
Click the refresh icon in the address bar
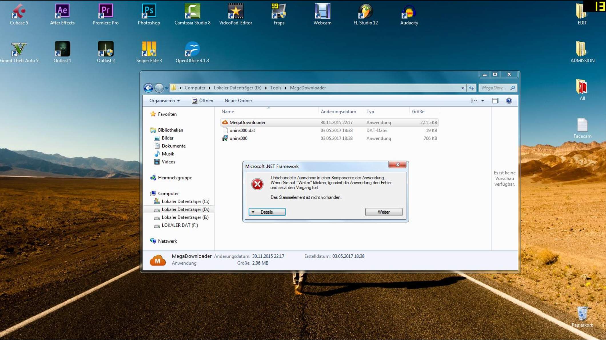pyautogui.click(x=471, y=88)
